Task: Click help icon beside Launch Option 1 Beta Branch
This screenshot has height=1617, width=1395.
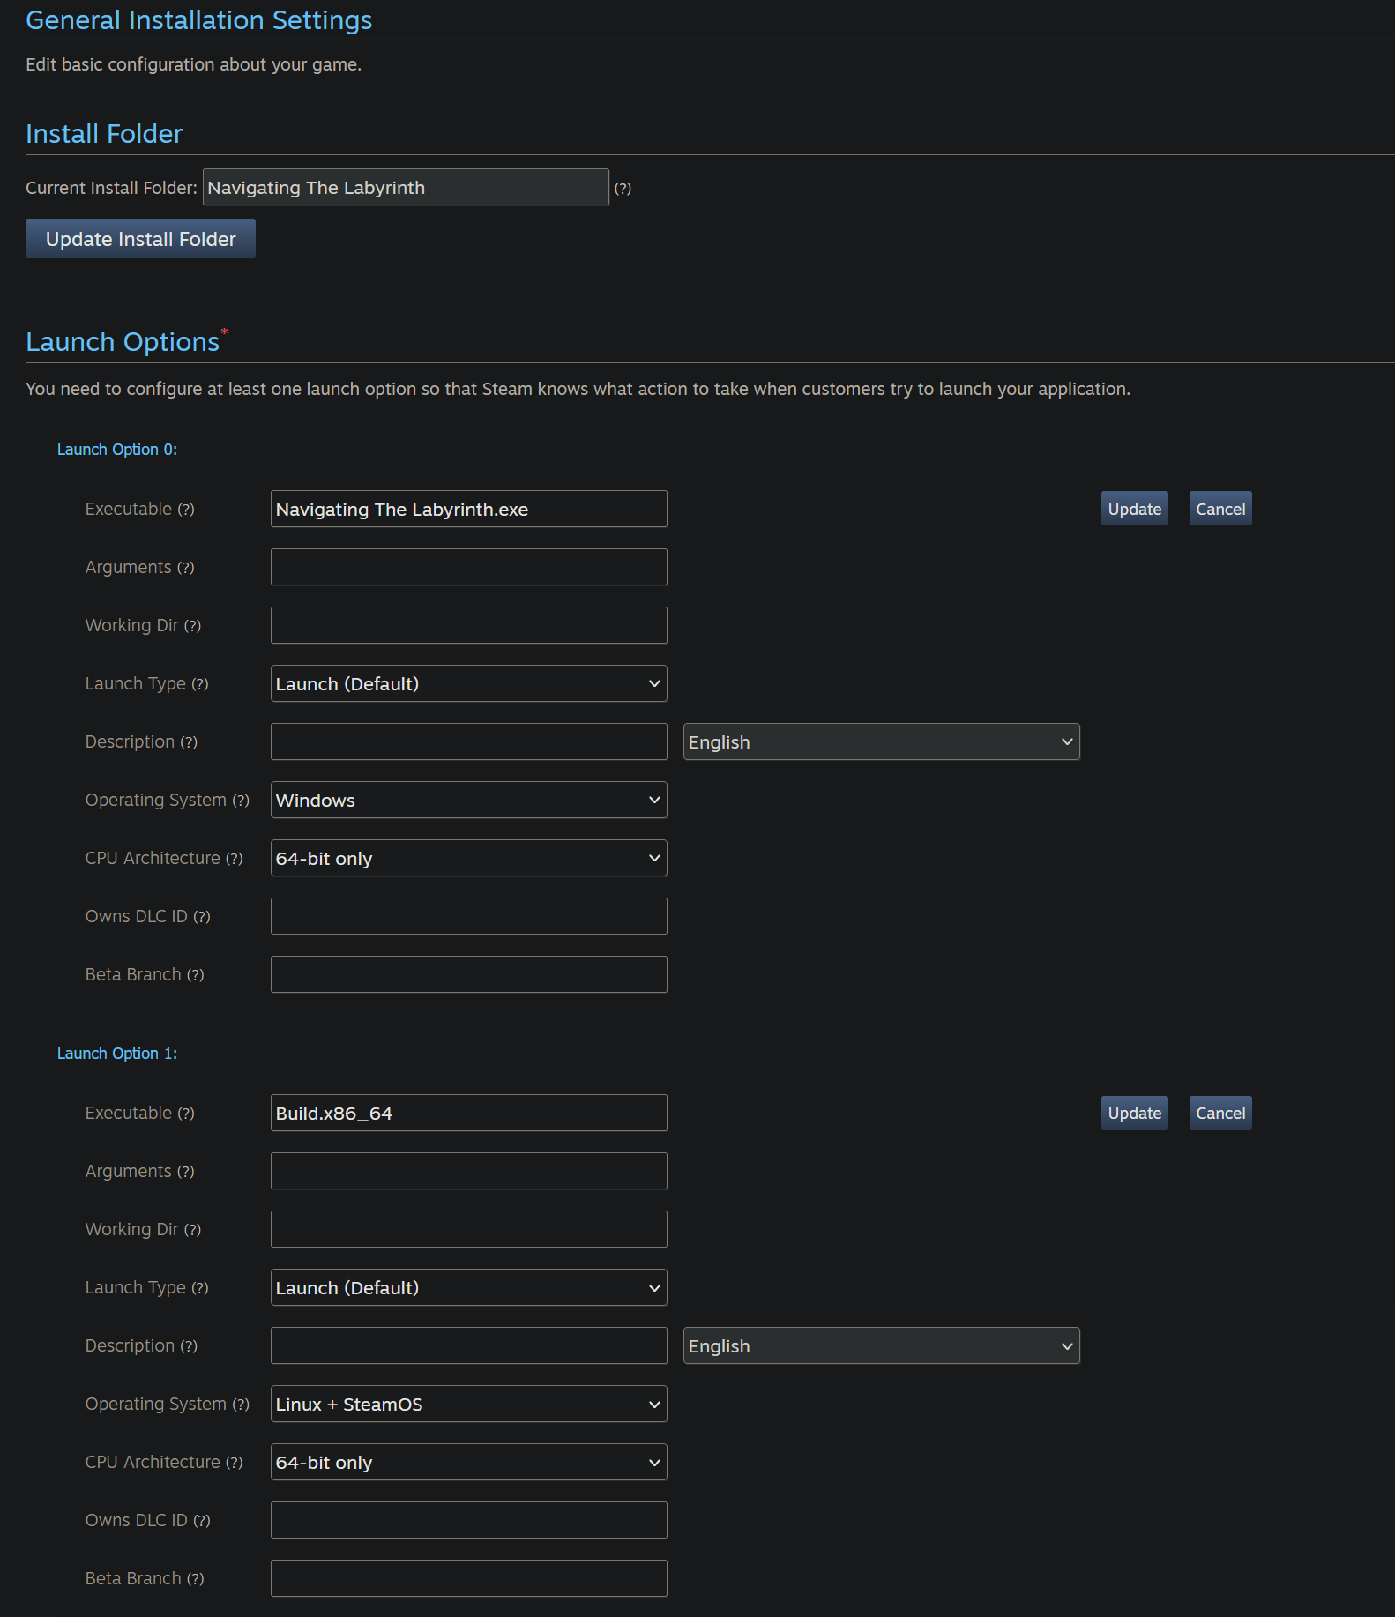Action: [196, 1579]
